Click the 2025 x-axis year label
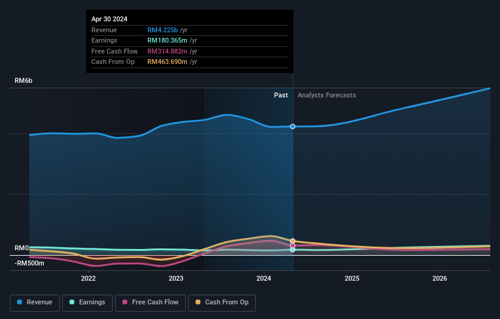 (352, 278)
